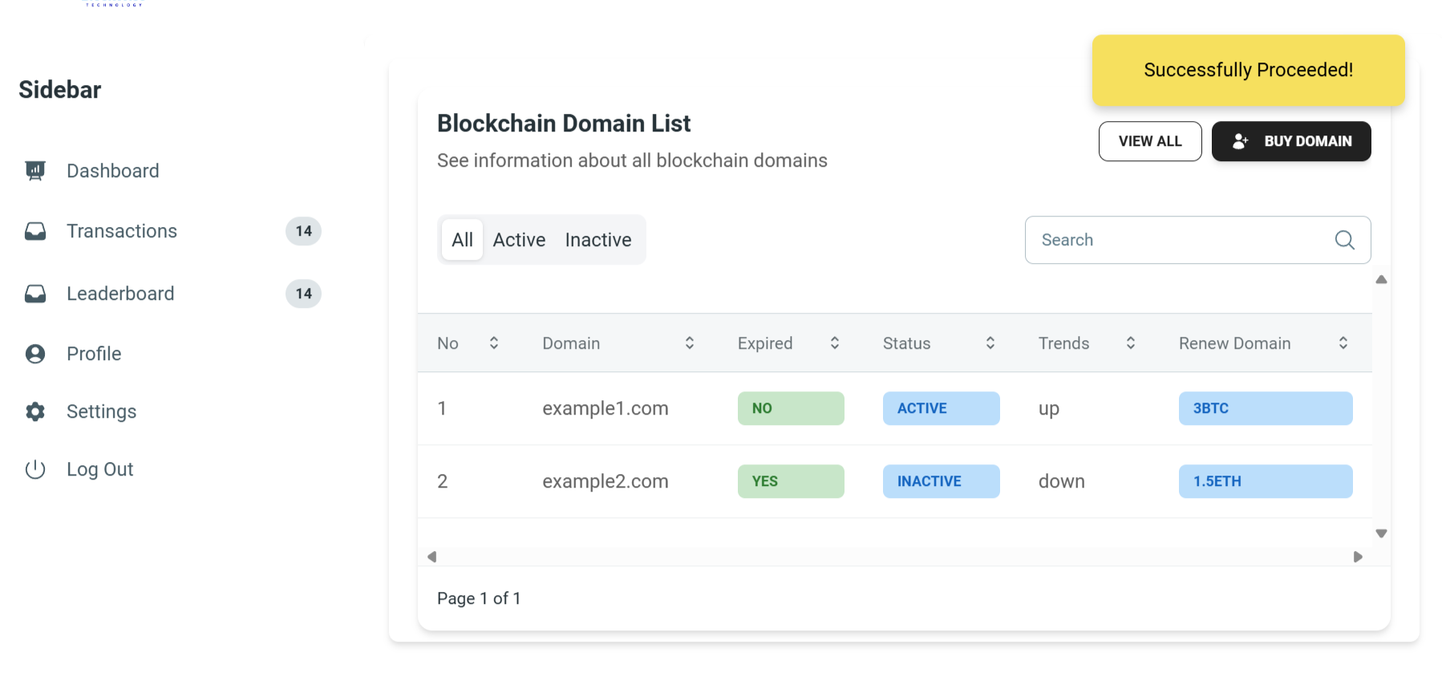Sort by Domain column chevrons
The height and width of the screenshot is (693, 1442).
click(x=689, y=343)
